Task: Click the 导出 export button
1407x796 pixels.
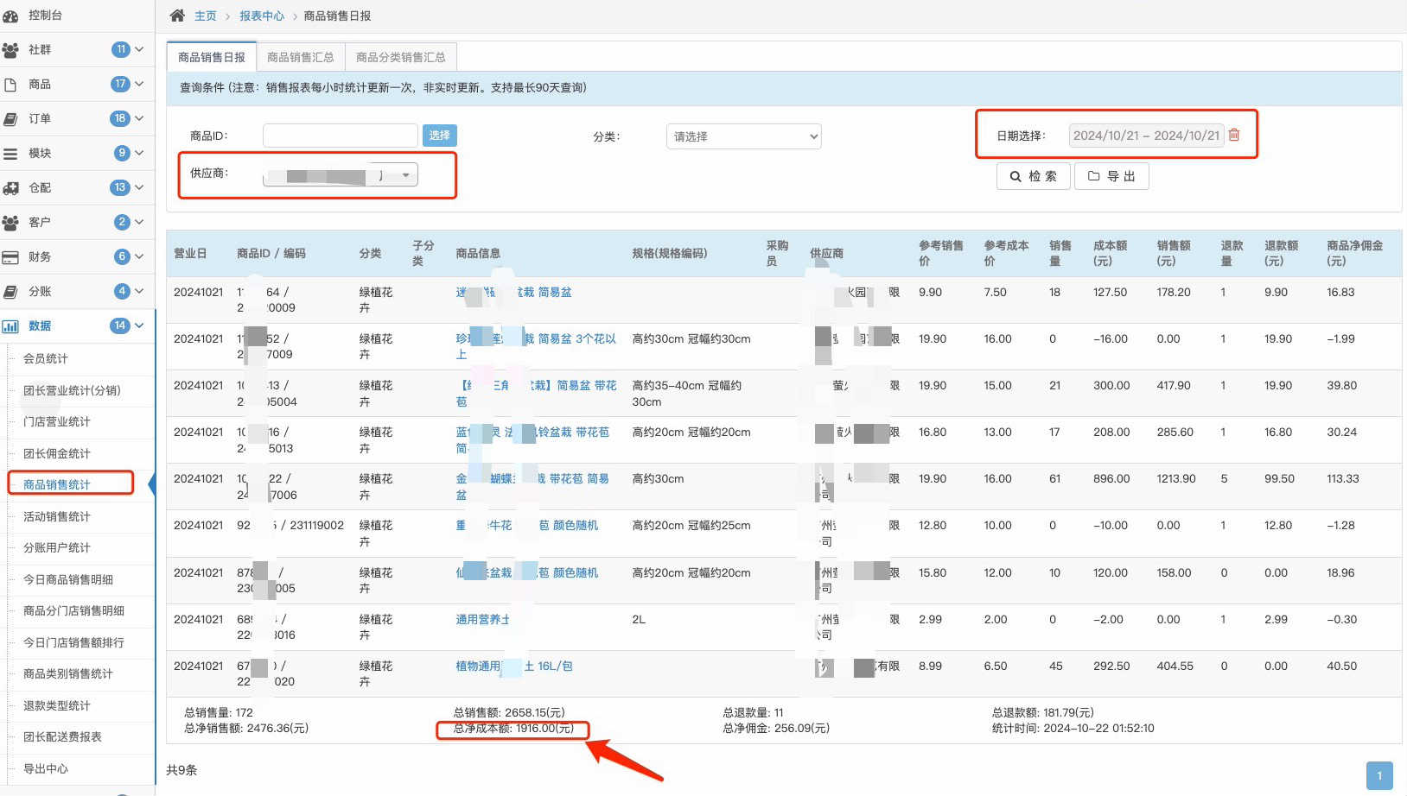Action: 1111,176
